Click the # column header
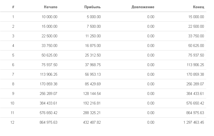The height and width of the screenshot is (136, 214). [13, 7]
